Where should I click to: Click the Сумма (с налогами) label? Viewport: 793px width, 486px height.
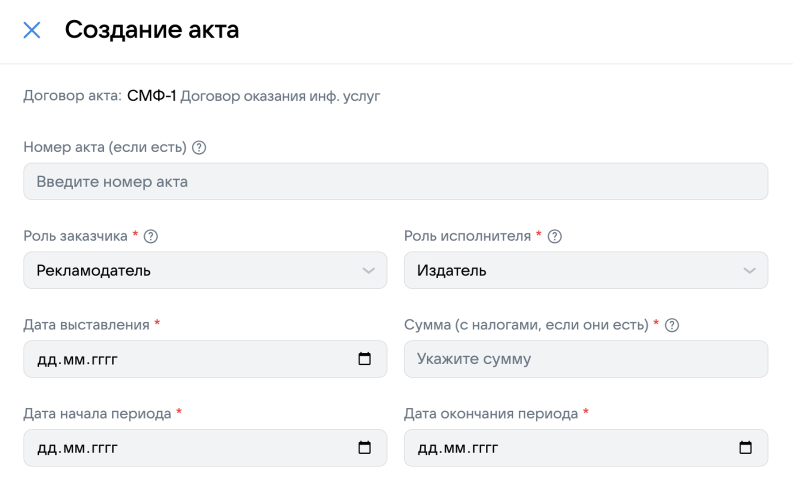point(526,325)
